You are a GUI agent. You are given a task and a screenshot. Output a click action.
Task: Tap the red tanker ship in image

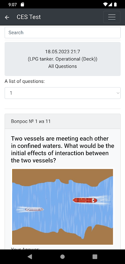(85, 200)
